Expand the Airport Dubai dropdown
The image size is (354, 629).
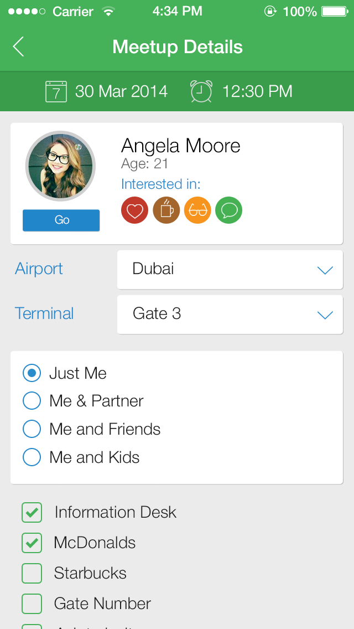point(230,270)
